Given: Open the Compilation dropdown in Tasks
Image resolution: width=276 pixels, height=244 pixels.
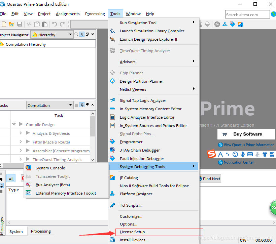Looking at the screenshot, I should coord(50,105).
